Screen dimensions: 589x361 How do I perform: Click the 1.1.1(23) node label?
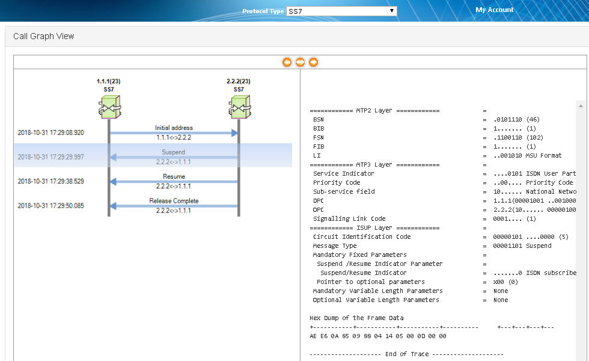coord(109,81)
